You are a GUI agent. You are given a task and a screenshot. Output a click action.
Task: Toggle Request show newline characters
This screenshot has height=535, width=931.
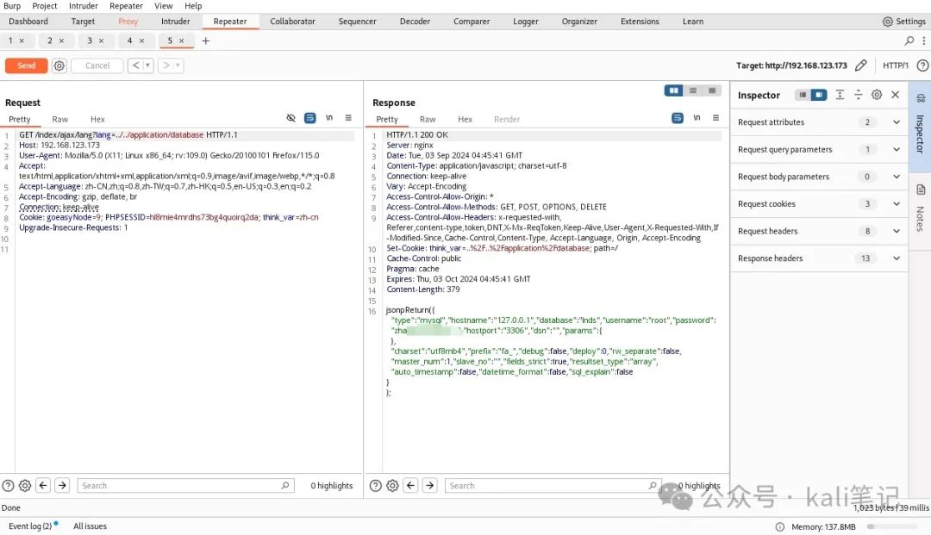click(x=329, y=118)
